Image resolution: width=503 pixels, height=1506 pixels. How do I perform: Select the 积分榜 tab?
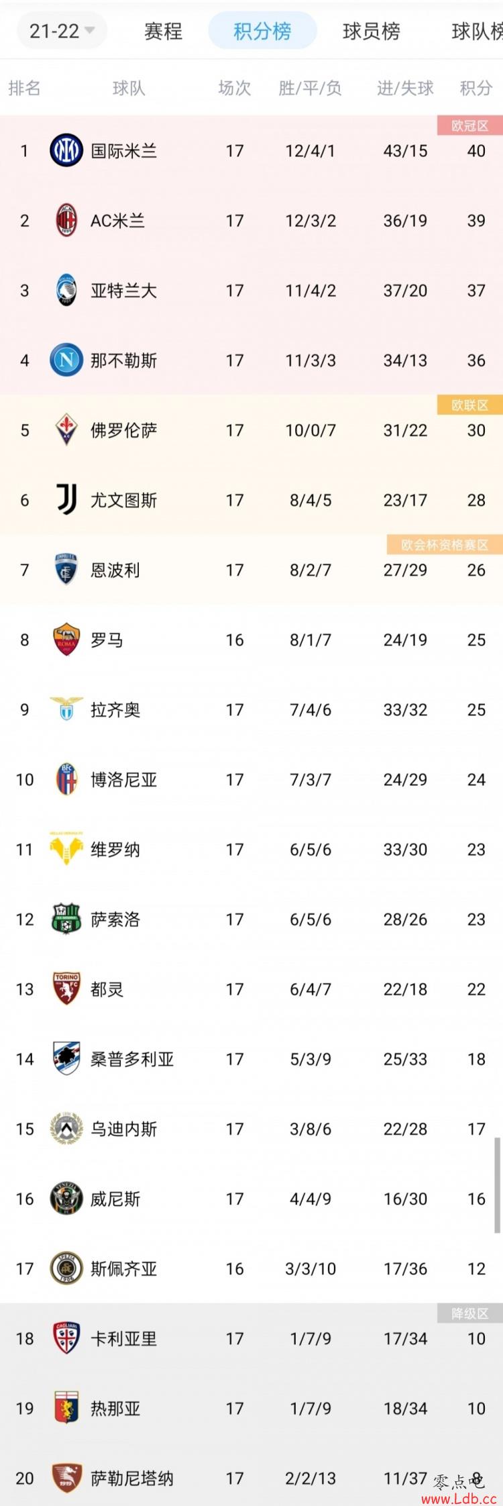[x=262, y=31]
